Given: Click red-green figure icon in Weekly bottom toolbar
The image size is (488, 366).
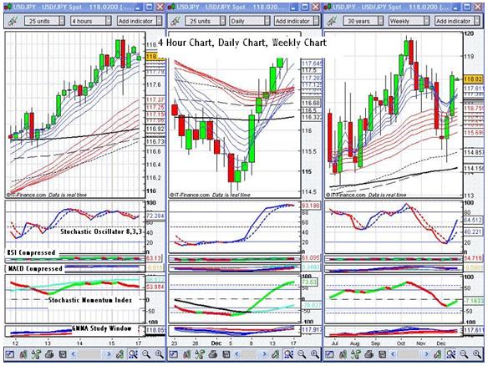Looking at the screenshot, I should [x=343, y=354].
